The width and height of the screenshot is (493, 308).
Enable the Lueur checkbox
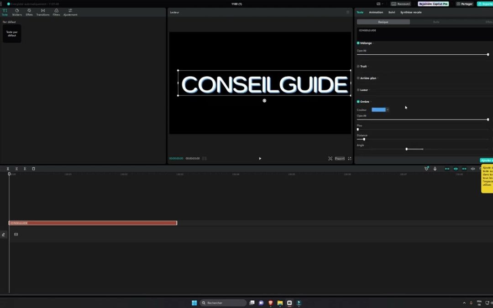358,90
